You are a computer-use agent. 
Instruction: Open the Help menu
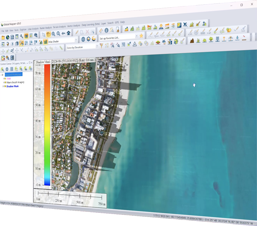tap(123, 22)
